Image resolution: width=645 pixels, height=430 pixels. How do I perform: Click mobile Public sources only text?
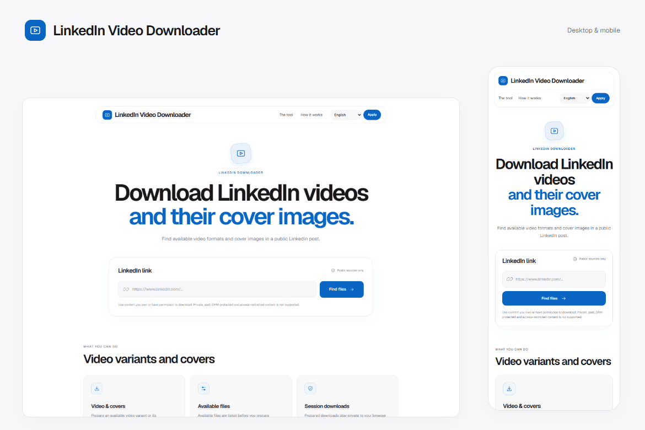[x=592, y=259]
